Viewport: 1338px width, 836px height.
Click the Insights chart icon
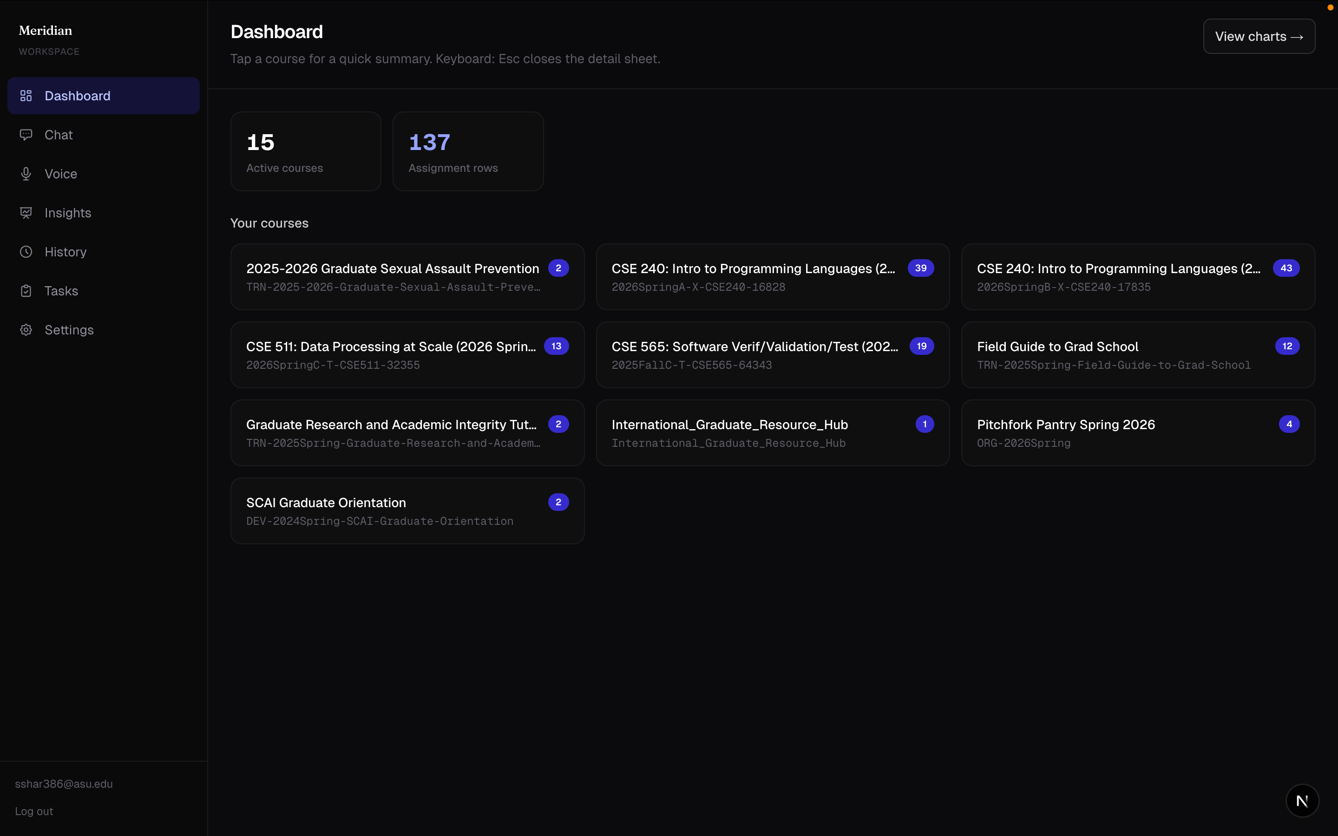(x=26, y=213)
